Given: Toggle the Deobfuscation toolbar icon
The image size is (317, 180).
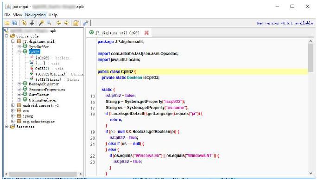Looking at the screenshot, I should tap(76, 23).
